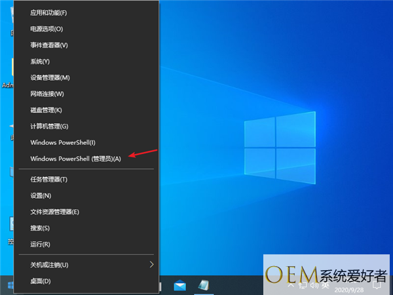Open the notepad-like app icon on taskbar
The image size is (393, 295).
(204, 285)
